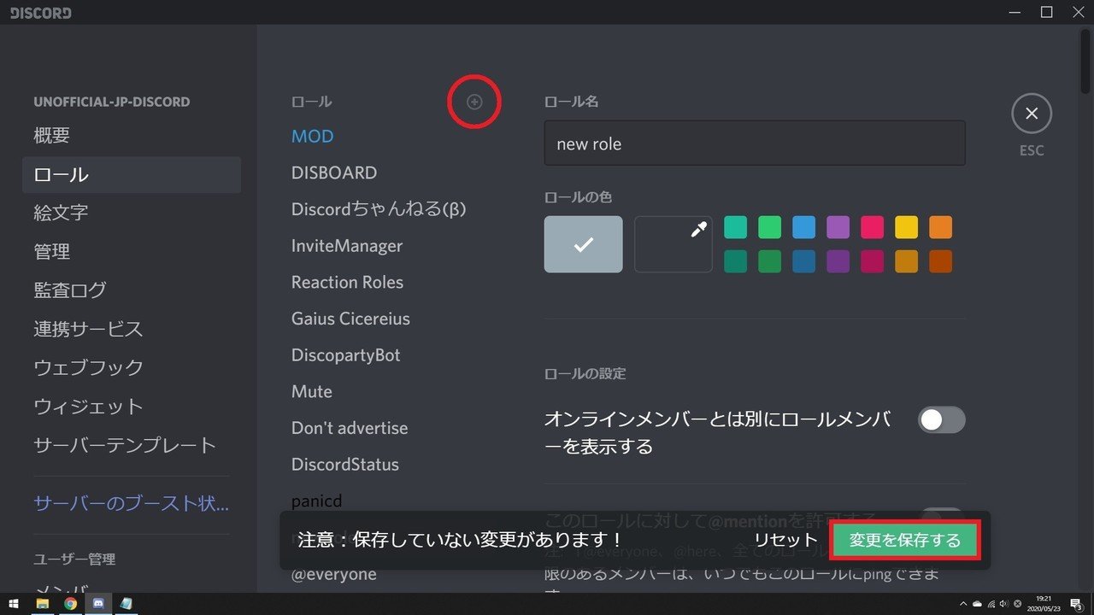Viewport: 1094px width, 615px height.
Task: Select the Reaction Roles role
Action: coord(347,282)
